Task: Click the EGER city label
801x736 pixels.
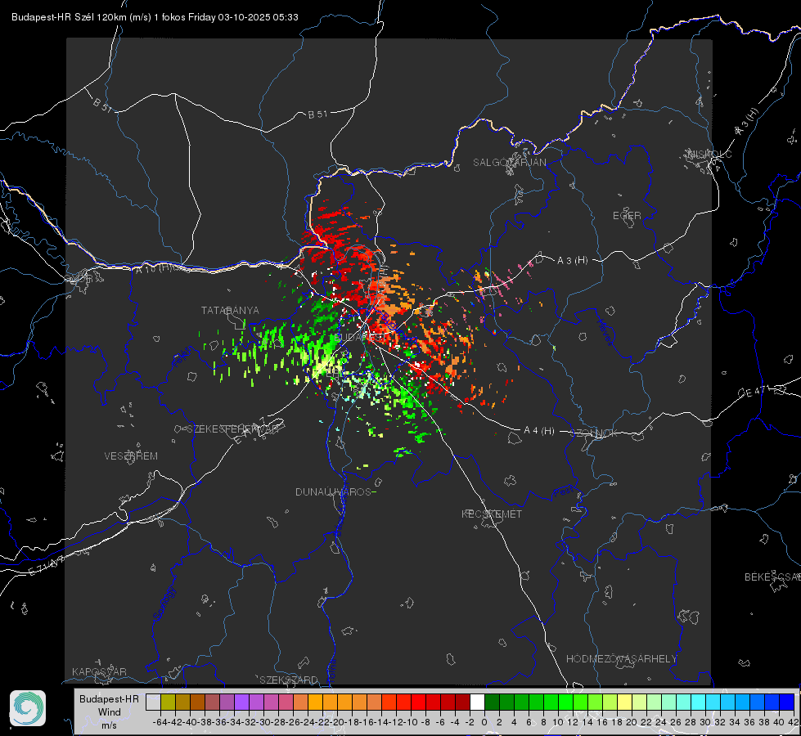Action: [627, 216]
